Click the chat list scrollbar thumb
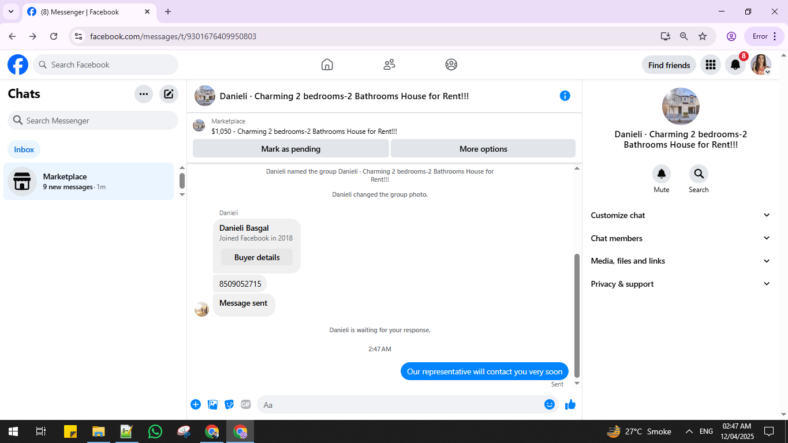The image size is (788, 443). 182,181
